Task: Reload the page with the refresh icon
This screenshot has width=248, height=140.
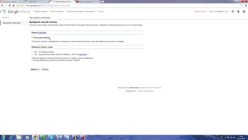Action: click(10, 5)
